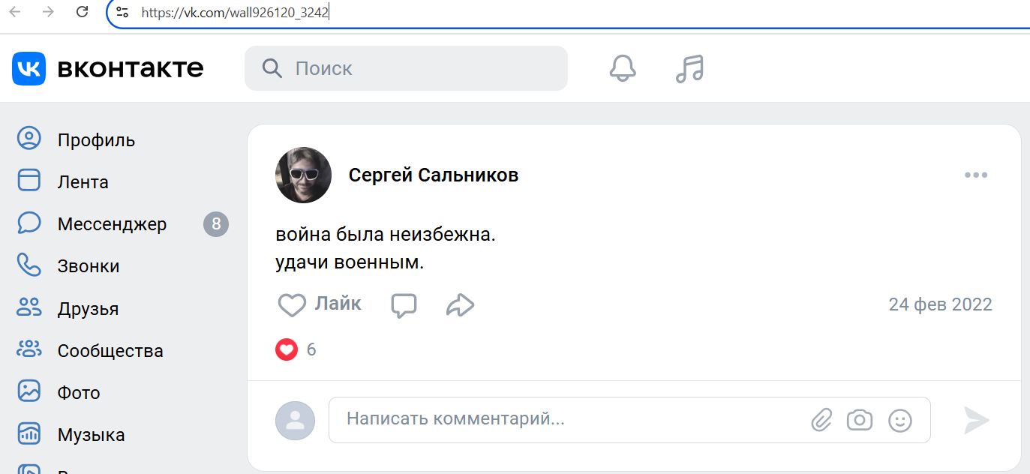Click the camera icon in comment box
The image size is (1030, 474).
(x=860, y=420)
